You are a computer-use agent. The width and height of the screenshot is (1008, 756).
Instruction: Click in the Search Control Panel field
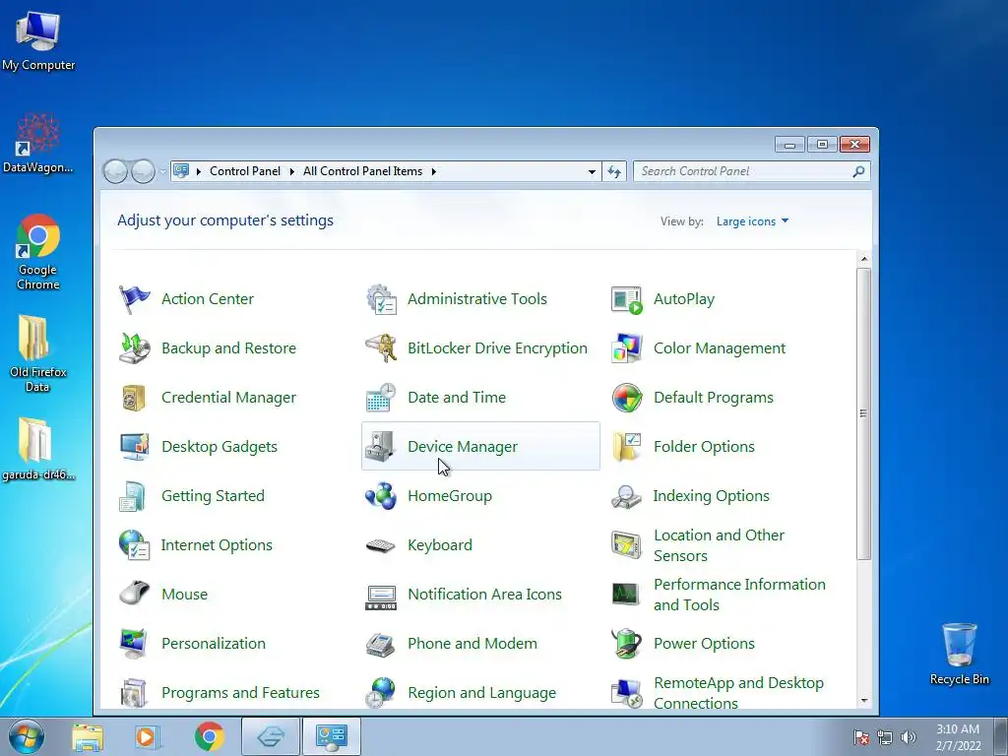pyautogui.click(x=751, y=171)
